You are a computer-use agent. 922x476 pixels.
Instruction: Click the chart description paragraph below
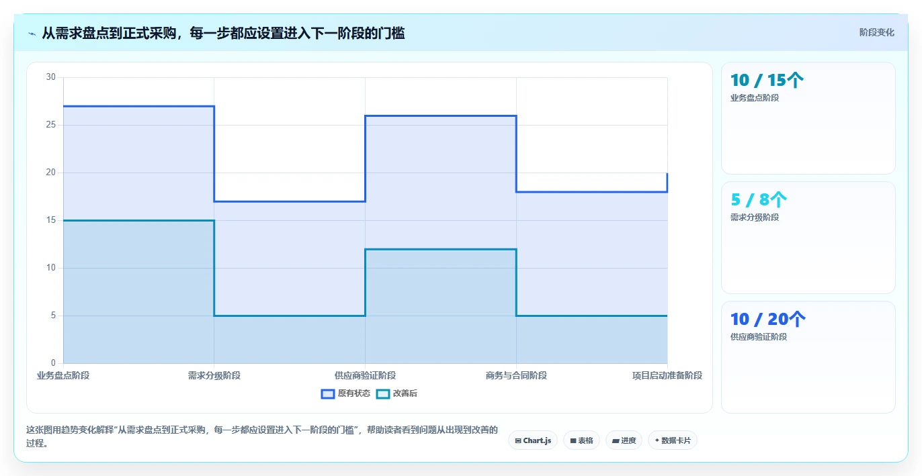pyautogui.click(x=262, y=436)
